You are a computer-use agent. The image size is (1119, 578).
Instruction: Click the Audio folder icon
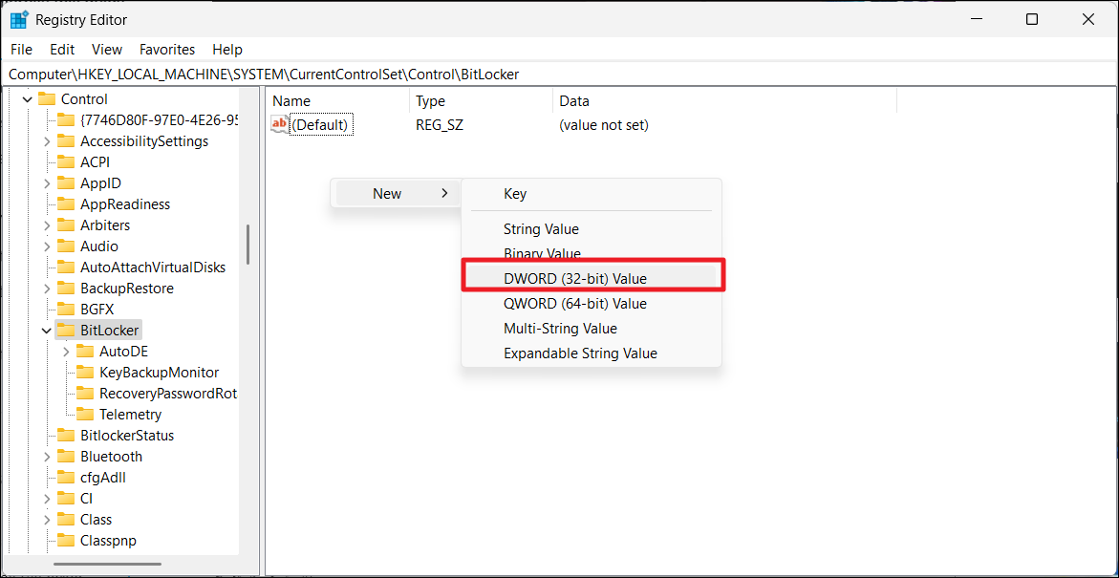tap(66, 246)
